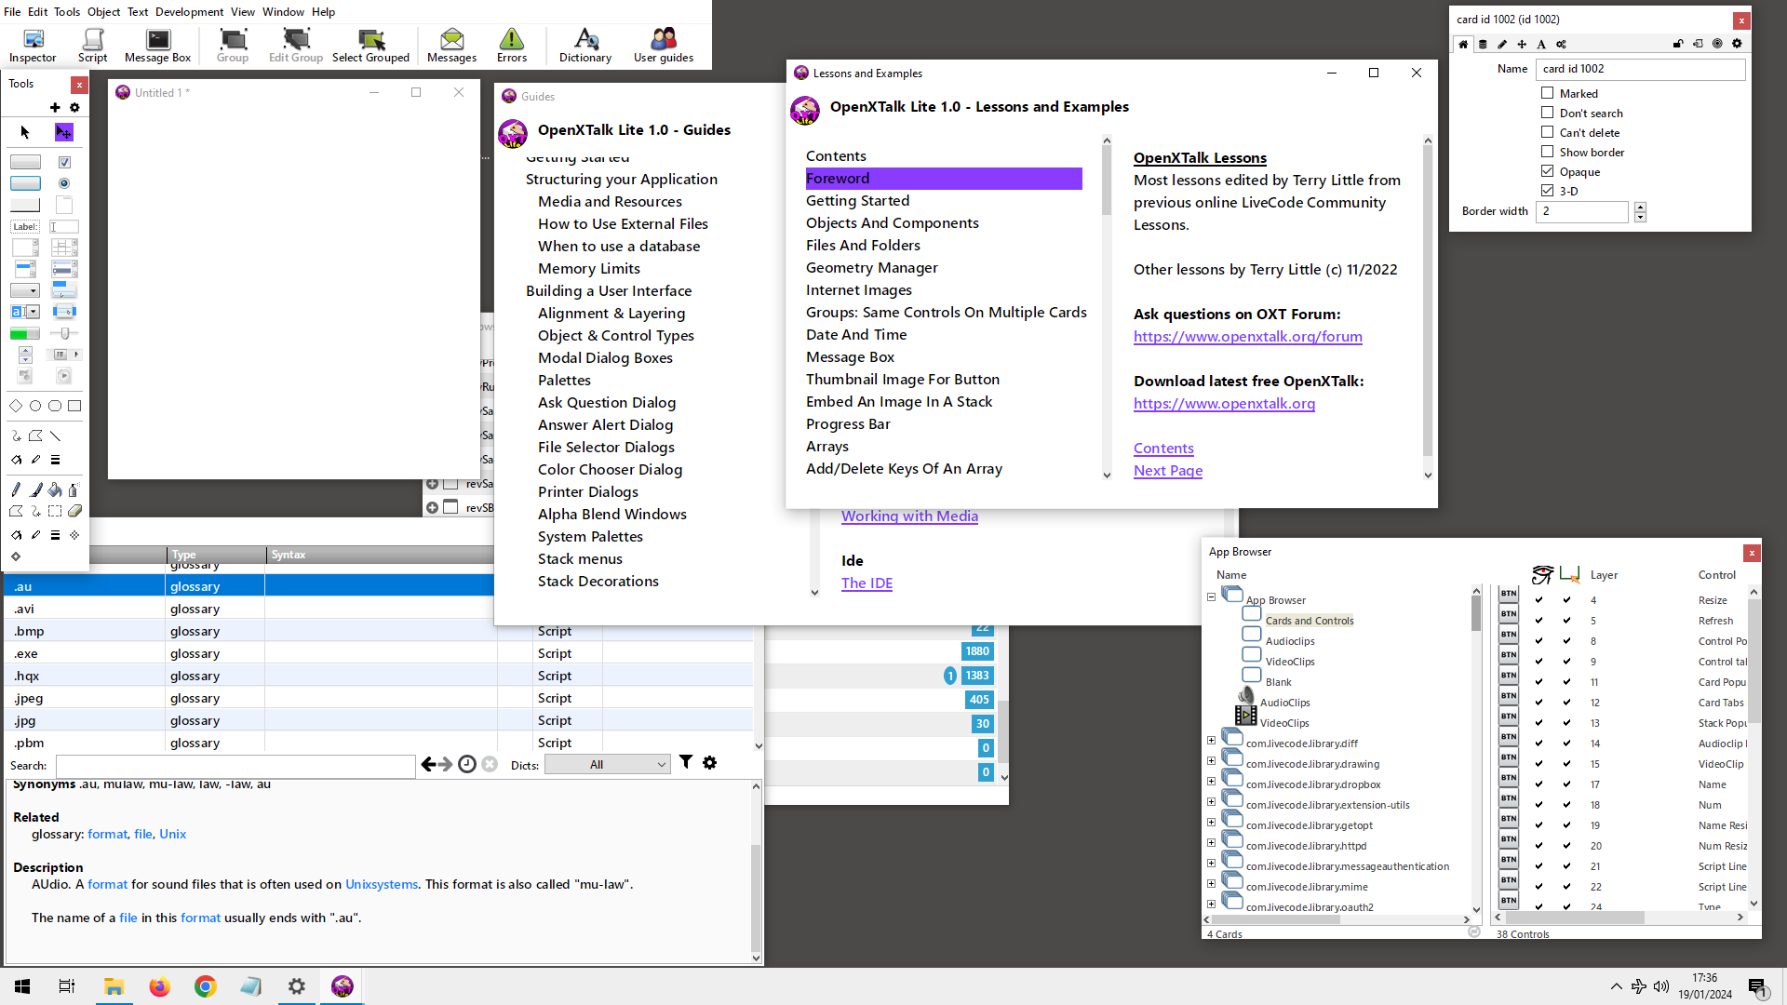Select the line graphic tool in Tools palette
Screen dimensions: 1787x1005
(55, 435)
